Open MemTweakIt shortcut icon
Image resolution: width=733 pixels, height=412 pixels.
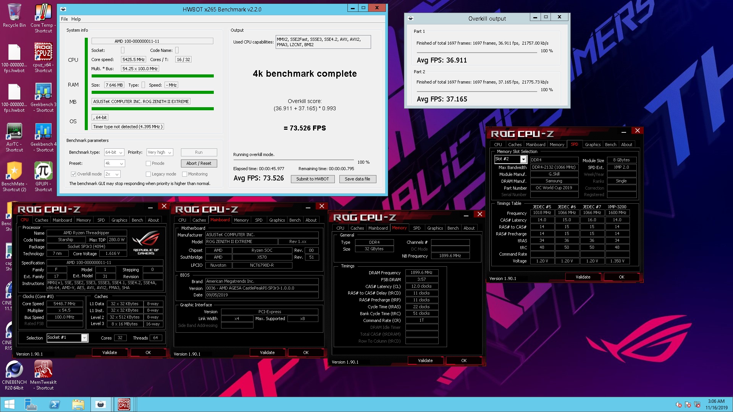[43, 375]
